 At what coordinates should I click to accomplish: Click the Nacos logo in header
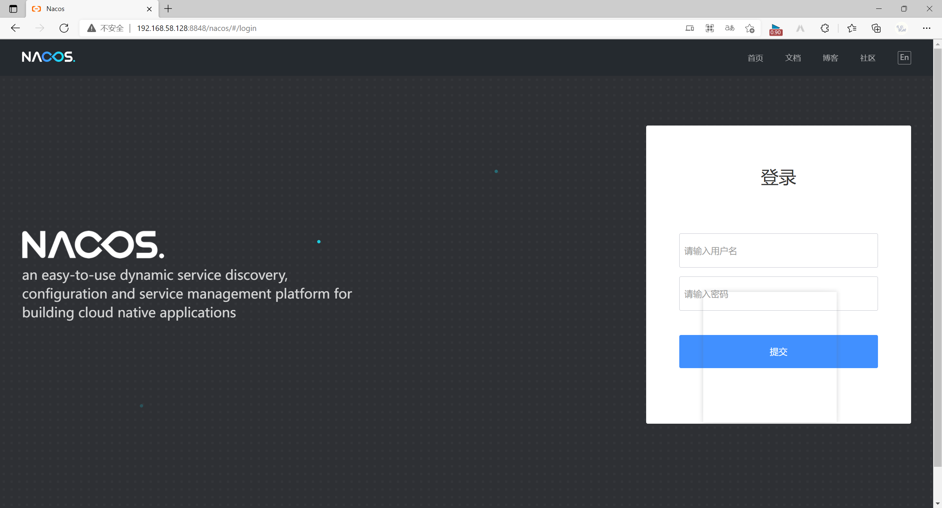point(48,57)
